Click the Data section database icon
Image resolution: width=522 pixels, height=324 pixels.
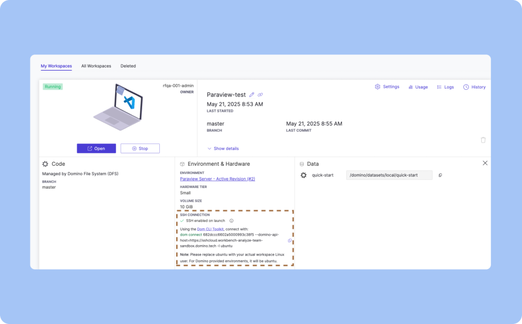pyautogui.click(x=302, y=164)
